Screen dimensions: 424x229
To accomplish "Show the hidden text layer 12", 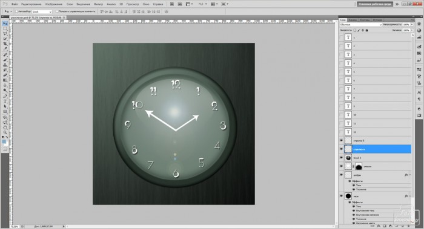I will pos(341,132).
